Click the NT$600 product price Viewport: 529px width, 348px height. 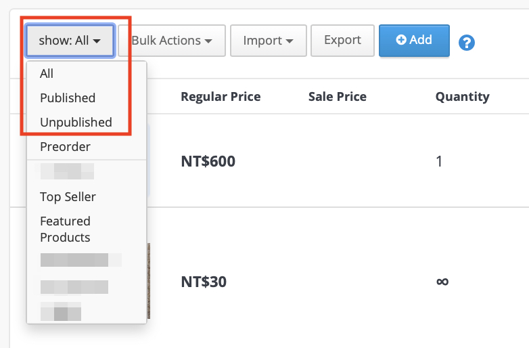click(208, 161)
